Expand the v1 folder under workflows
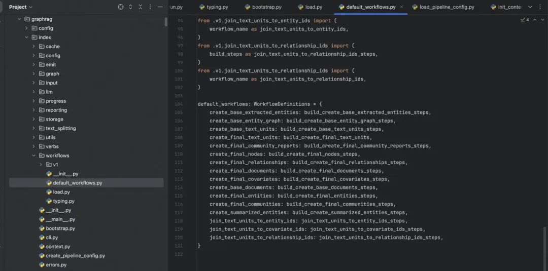 (41, 165)
